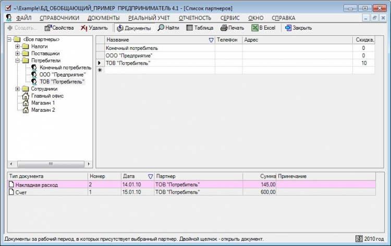Expand the Поставщики tree node
The height and width of the screenshot is (246, 391).
point(17,53)
